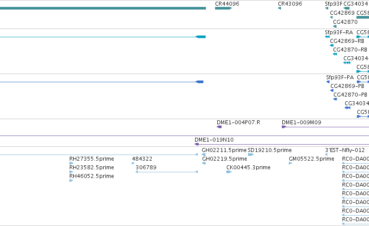
Task: Open the CK00445.3prime EST
Action: 229,172
